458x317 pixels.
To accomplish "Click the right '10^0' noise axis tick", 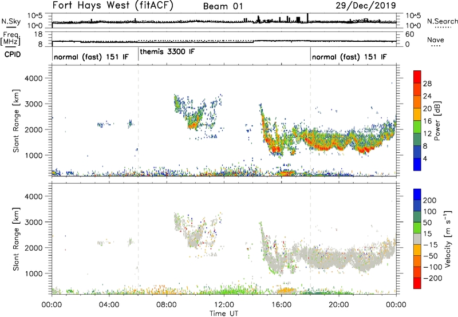I will pos(413,26).
